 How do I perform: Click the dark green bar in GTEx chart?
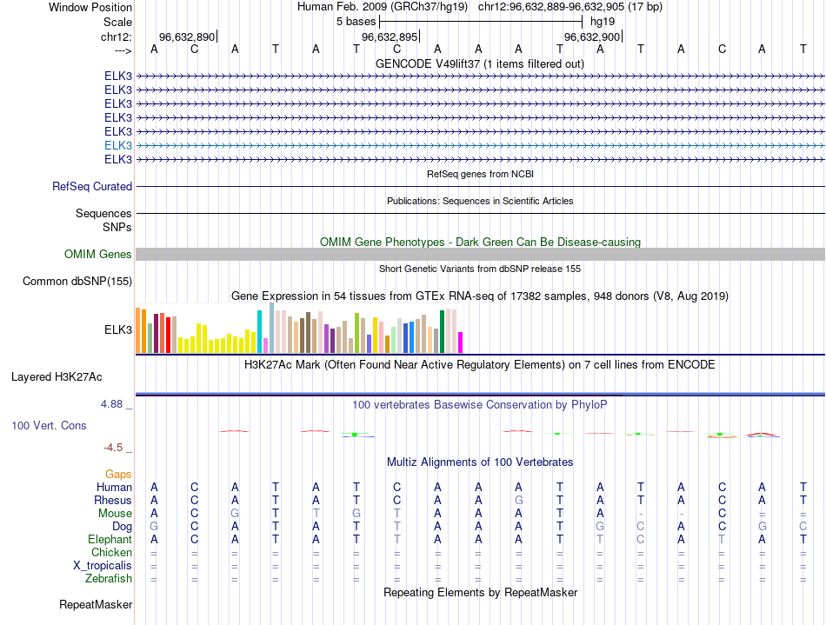tap(442, 332)
